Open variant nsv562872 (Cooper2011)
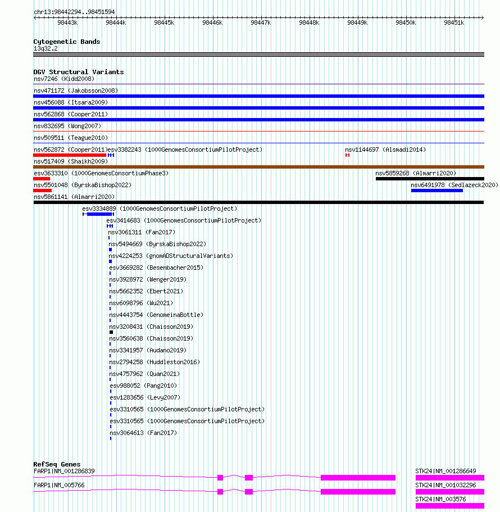The image size is (500, 512). [70, 149]
